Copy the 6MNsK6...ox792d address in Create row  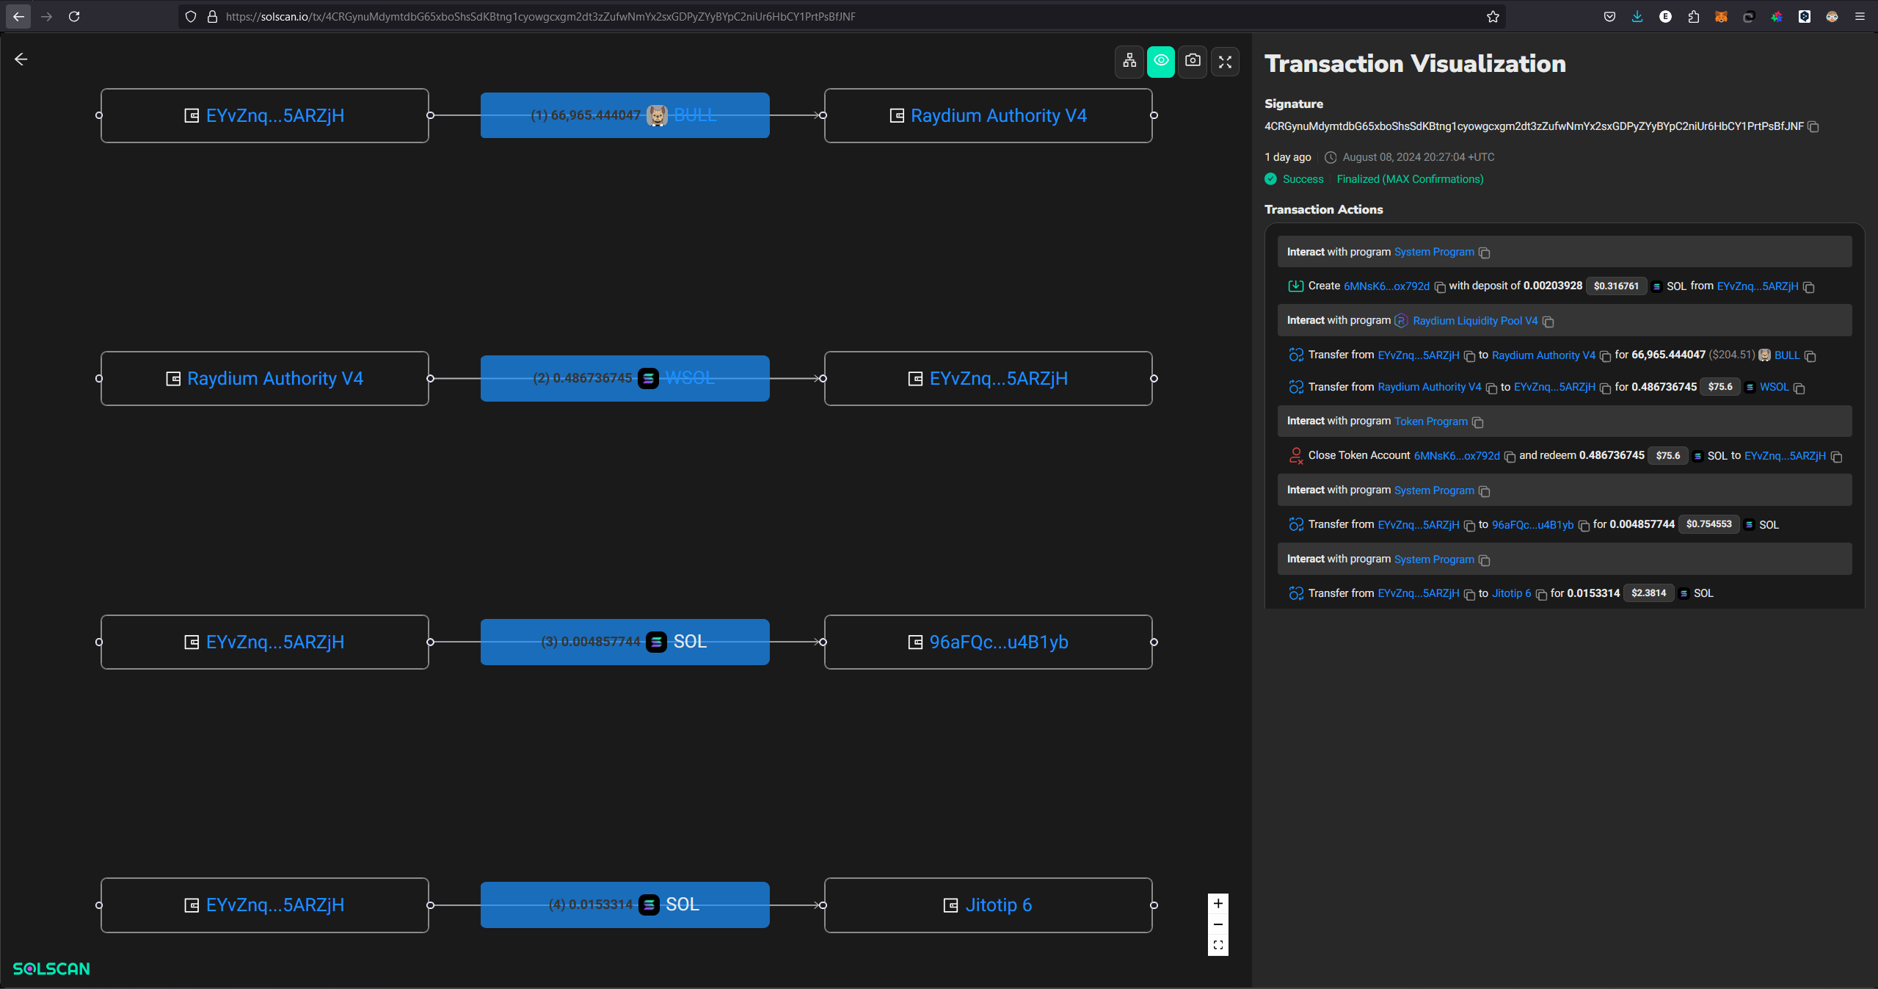point(1439,287)
